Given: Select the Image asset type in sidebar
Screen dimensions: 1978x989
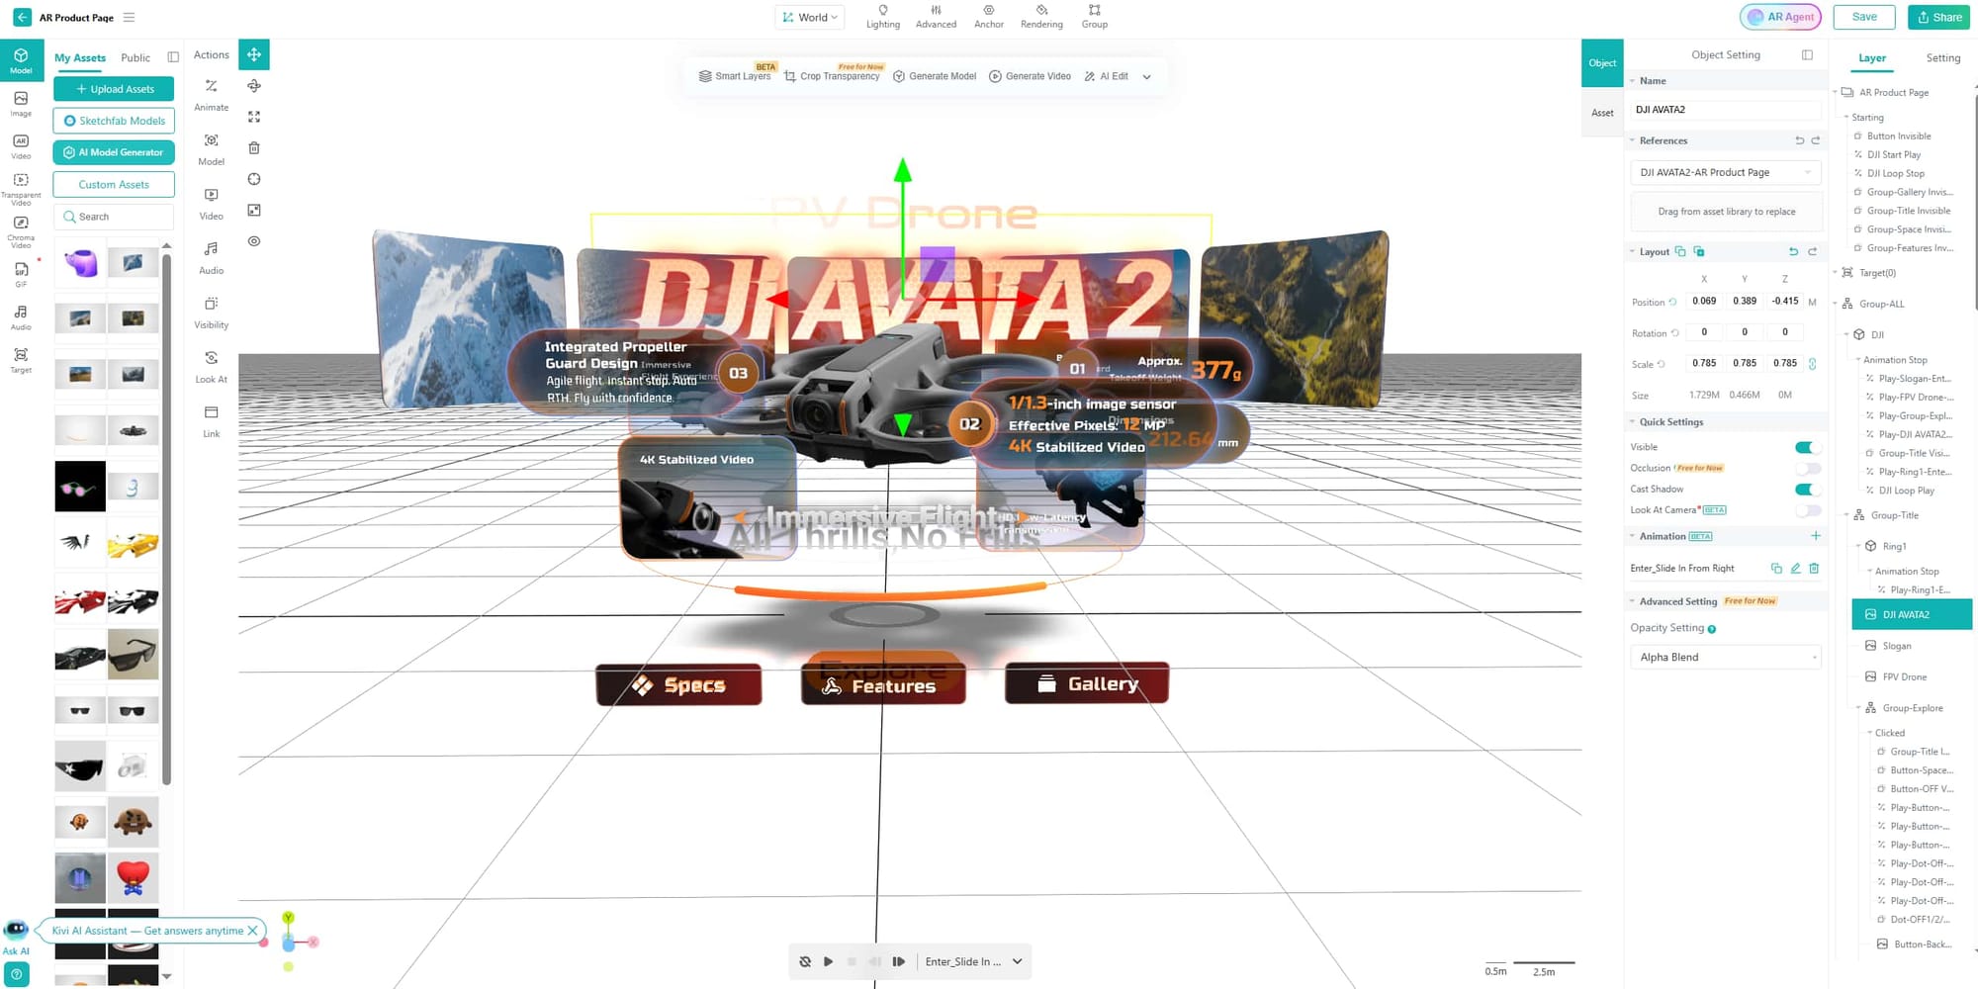Looking at the screenshot, I should [21, 104].
